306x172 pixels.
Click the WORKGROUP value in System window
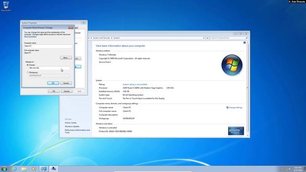(x=129, y=118)
